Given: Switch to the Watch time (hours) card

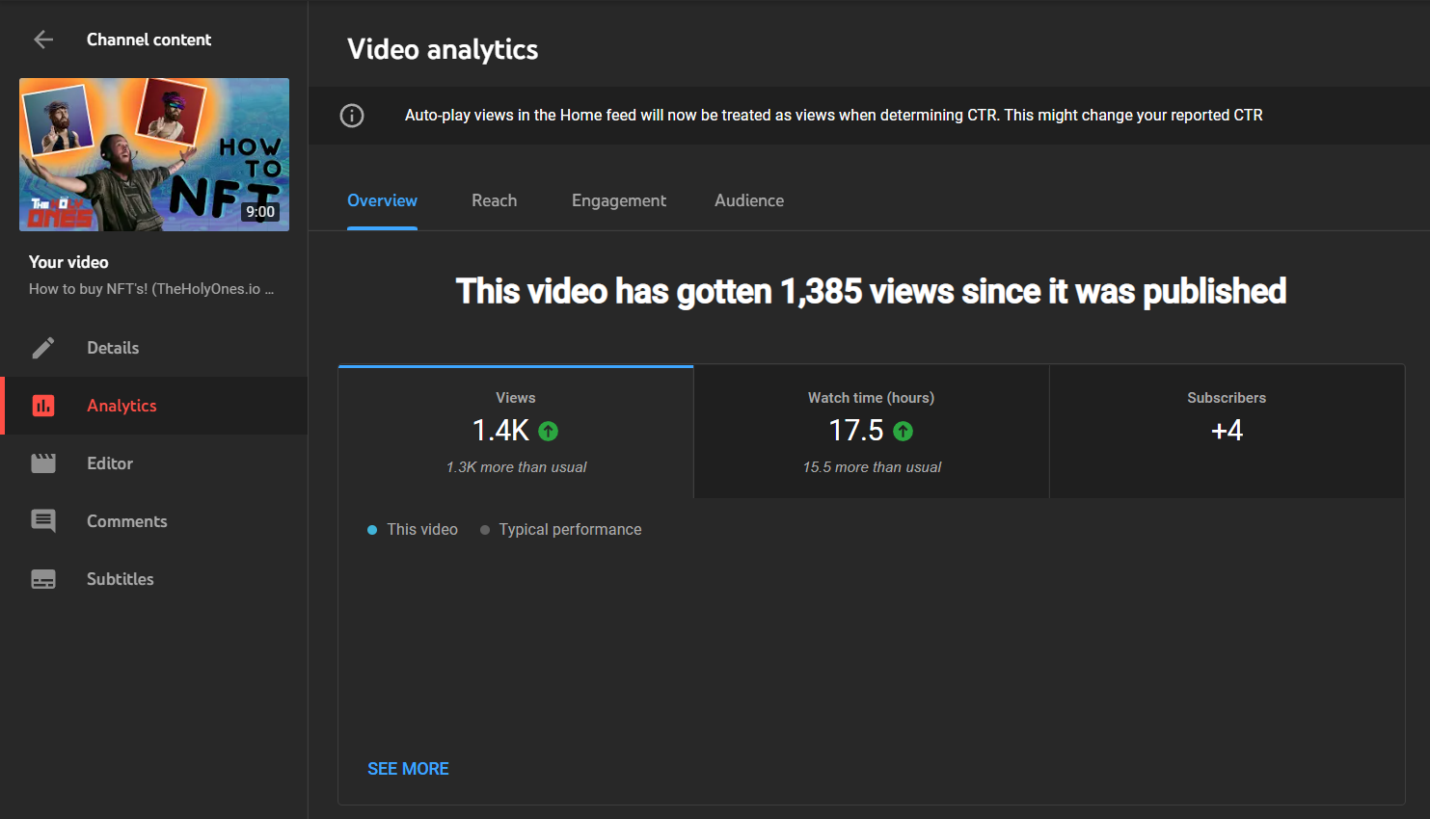Looking at the screenshot, I should click(x=871, y=431).
